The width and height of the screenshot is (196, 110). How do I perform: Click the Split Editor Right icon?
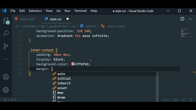(182, 19)
